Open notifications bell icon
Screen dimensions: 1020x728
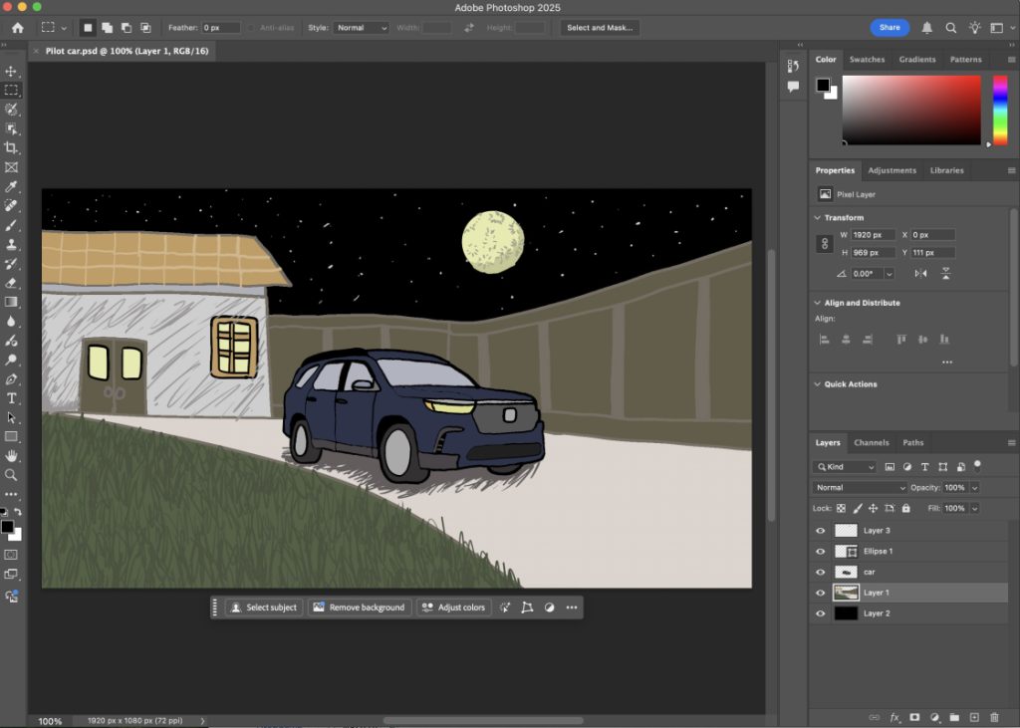pyautogui.click(x=927, y=28)
